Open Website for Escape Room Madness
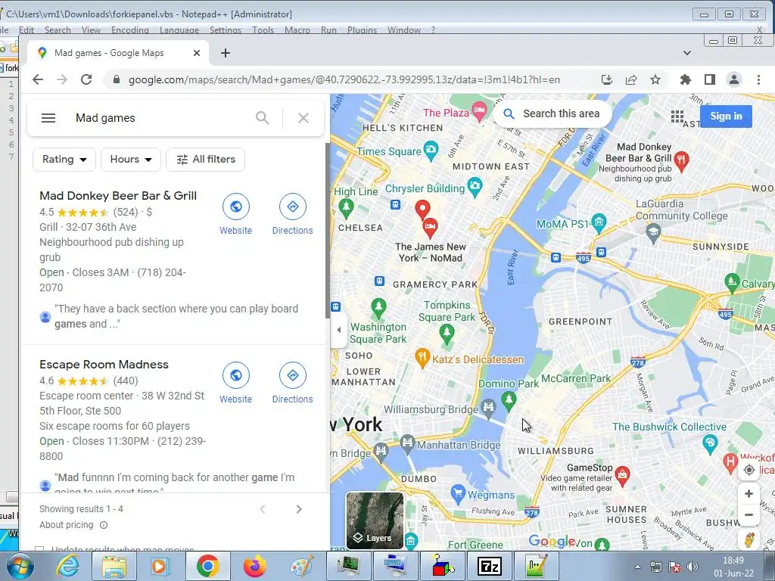The height and width of the screenshot is (581, 775). point(236,383)
